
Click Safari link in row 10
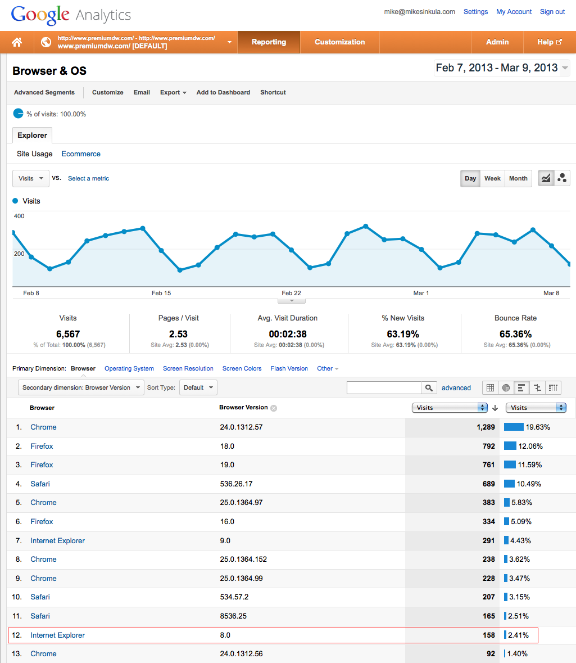pos(40,597)
